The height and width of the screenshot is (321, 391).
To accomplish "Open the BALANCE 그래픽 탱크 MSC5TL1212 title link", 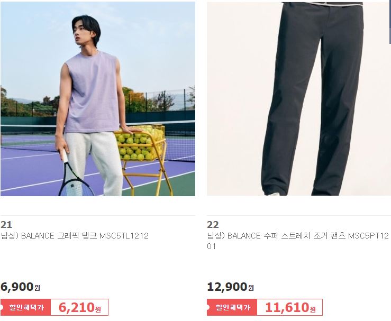I will [x=75, y=236].
